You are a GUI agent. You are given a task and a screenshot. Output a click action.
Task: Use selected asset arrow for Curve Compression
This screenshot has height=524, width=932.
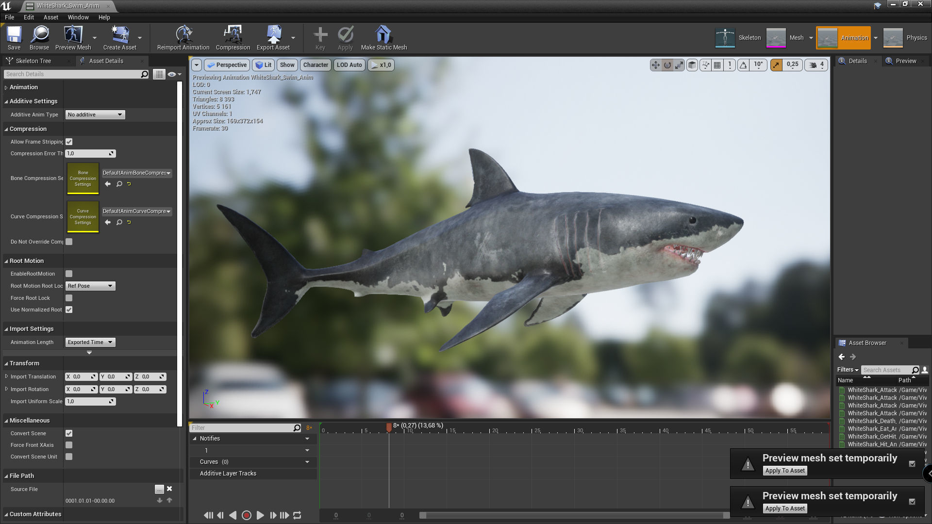pos(108,222)
